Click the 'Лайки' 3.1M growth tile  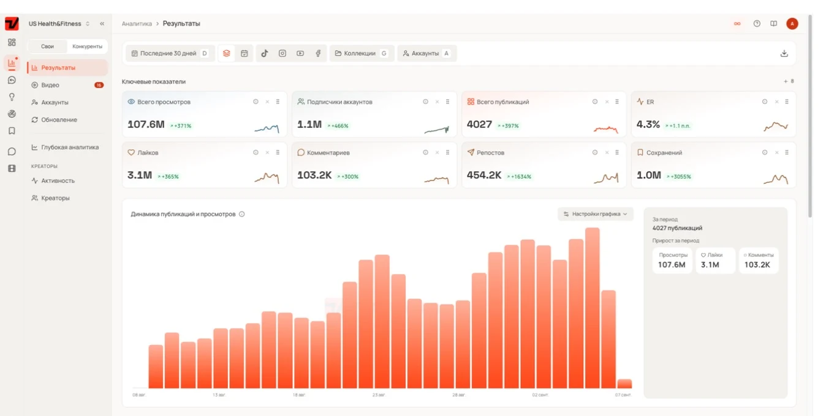pos(715,261)
